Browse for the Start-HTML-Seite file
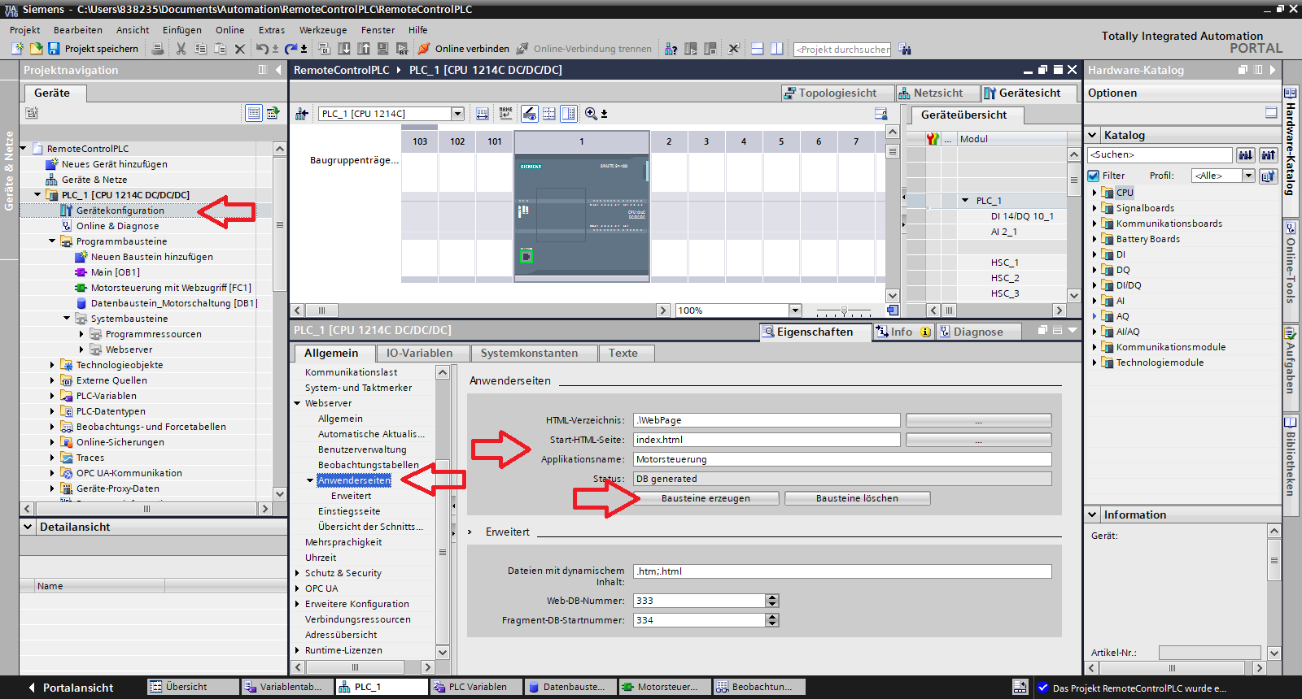1302x699 pixels. (x=978, y=440)
